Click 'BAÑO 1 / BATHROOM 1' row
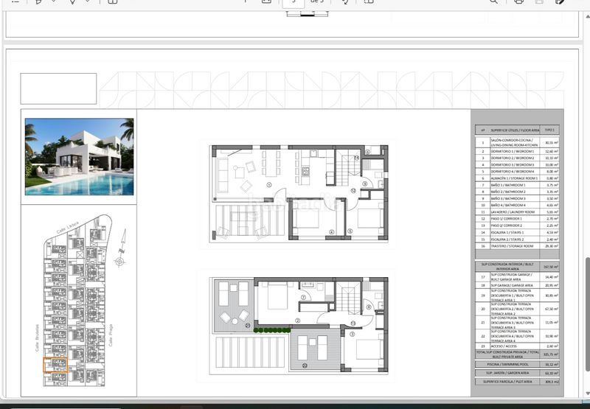 coord(517,185)
